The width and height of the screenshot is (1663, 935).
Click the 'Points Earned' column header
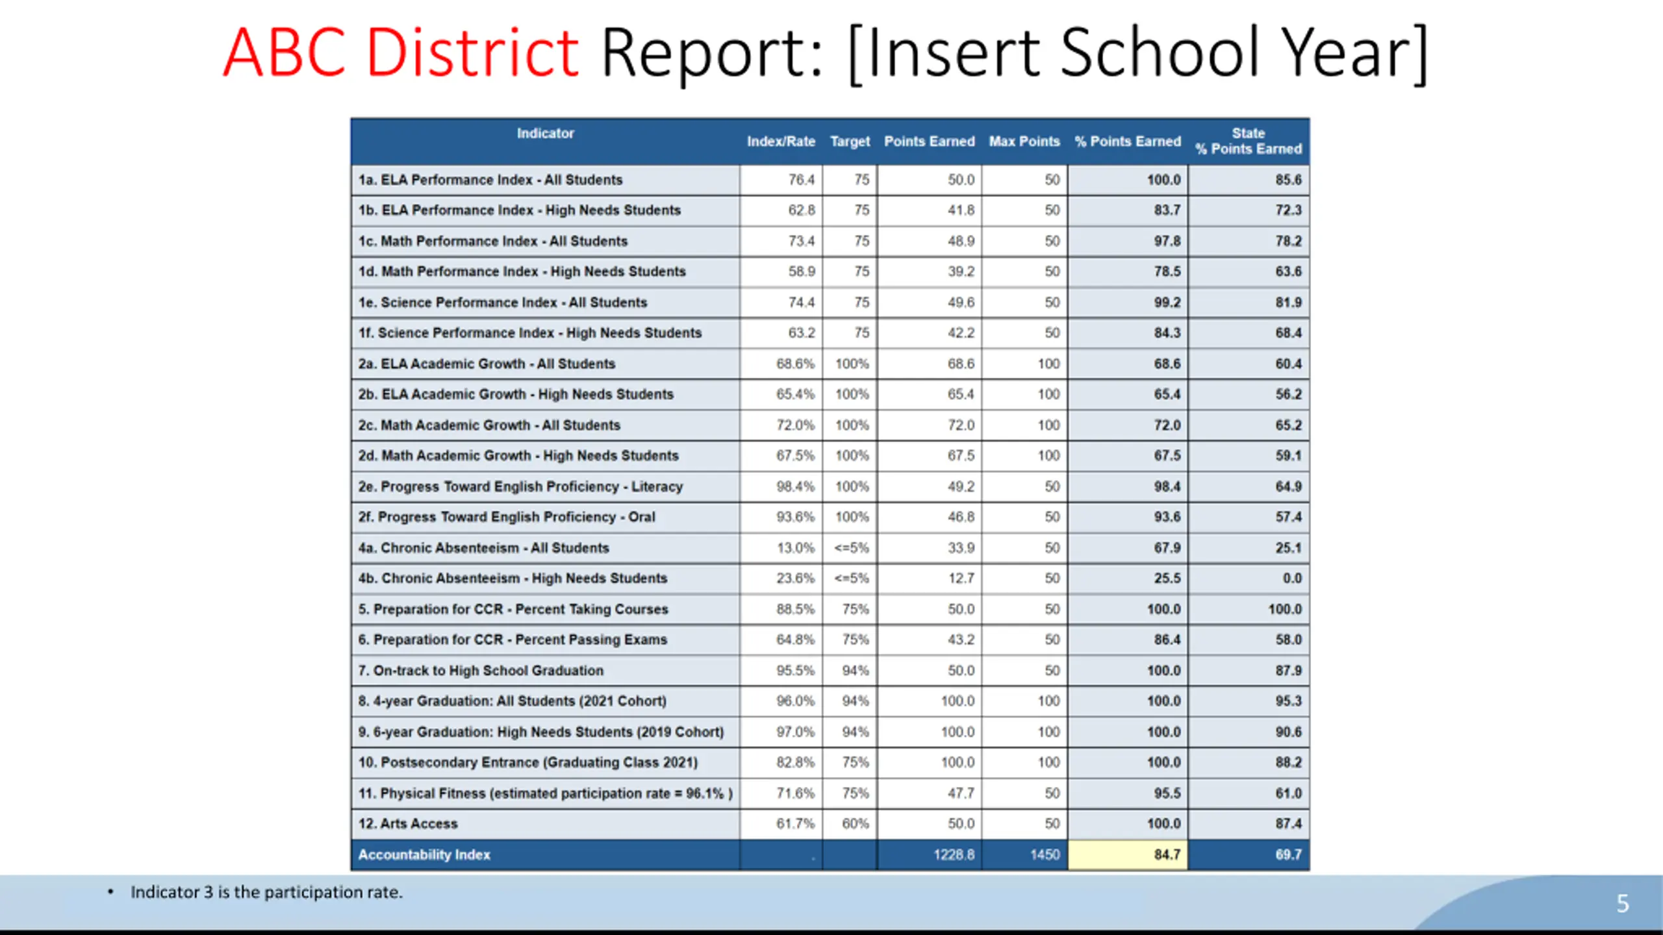click(929, 141)
